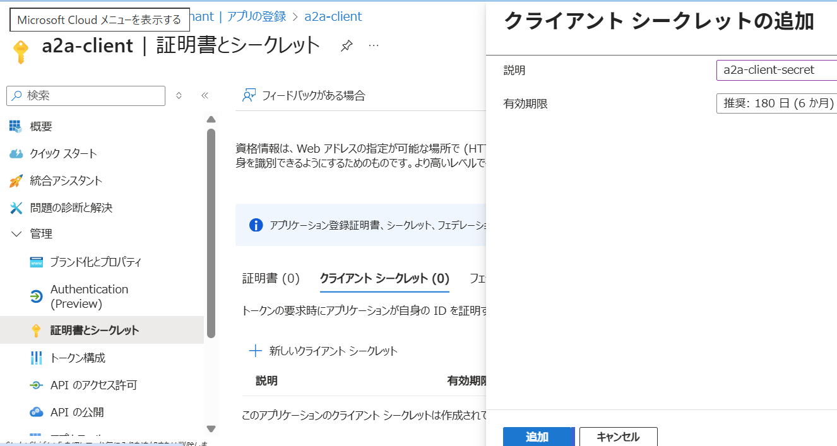
Task: Click the sidebar 検索 search box
Action: click(x=86, y=96)
